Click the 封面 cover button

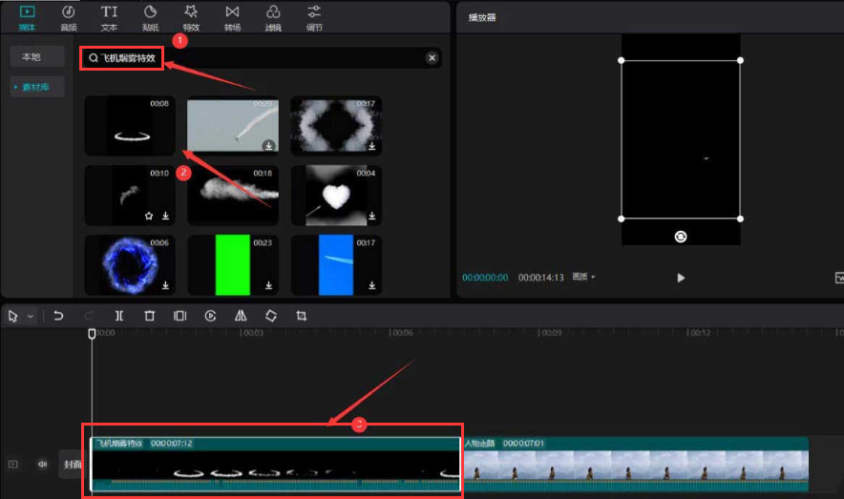point(73,464)
